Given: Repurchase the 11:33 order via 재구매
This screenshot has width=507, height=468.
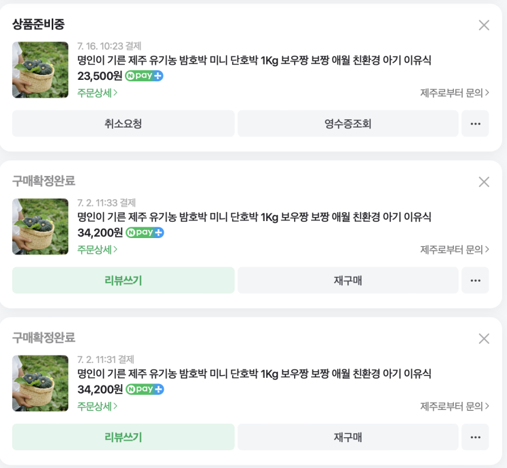Looking at the screenshot, I should pyautogui.click(x=348, y=280).
